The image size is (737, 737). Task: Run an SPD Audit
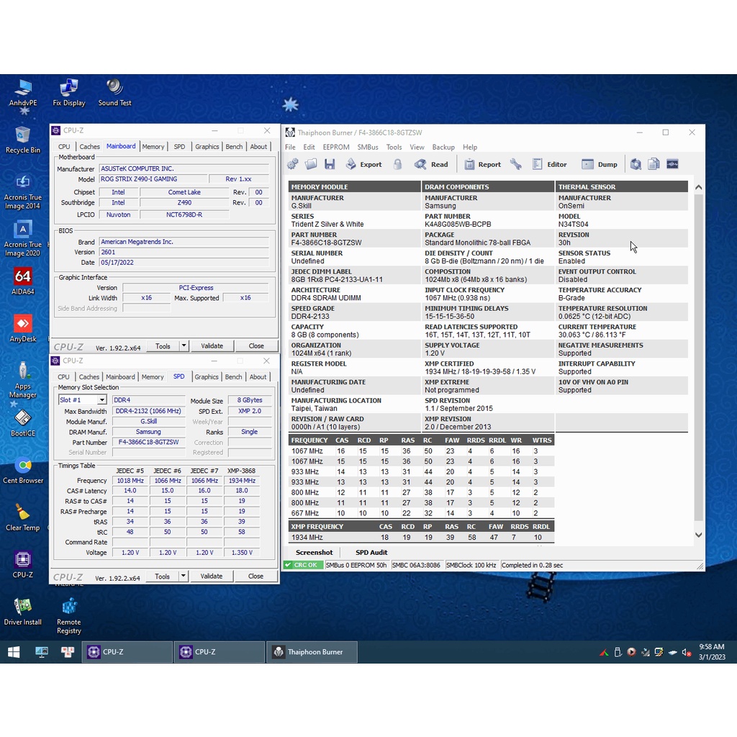(x=371, y=552)
